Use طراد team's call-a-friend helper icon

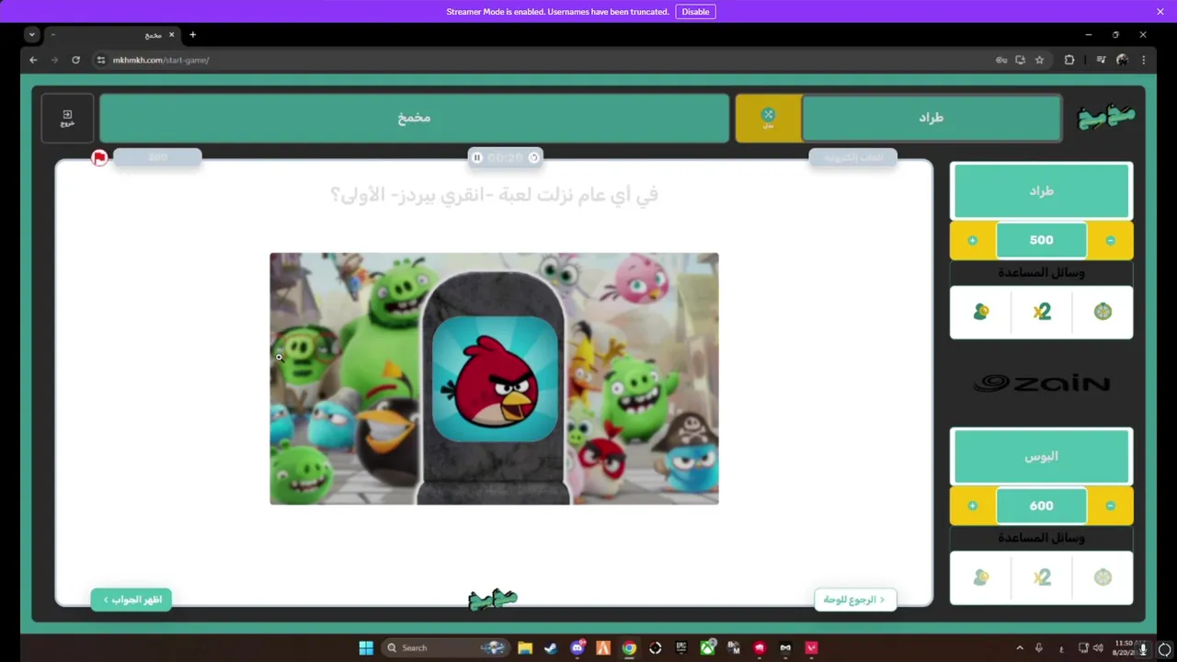pyautogui.click(x=981, y=312)
